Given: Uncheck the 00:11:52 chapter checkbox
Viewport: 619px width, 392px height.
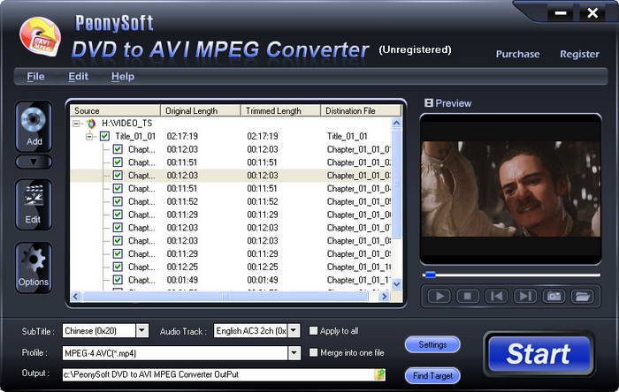Looking at the screenshot, I should 118,201.
